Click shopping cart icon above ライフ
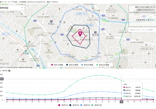 tap(18, 50)
